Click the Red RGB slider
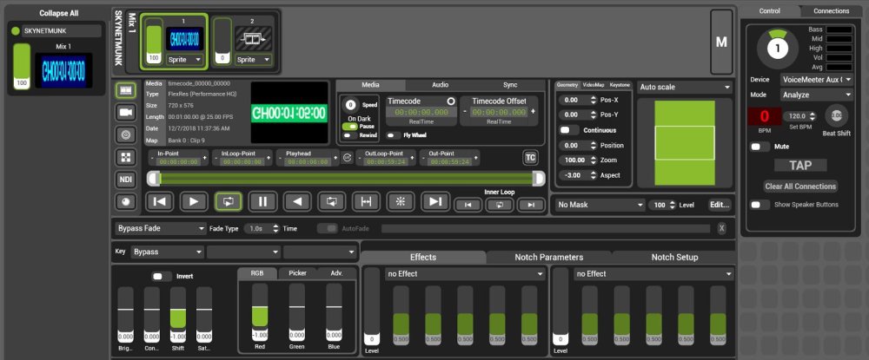869x360 pixels. pyautogui.click(x=259, y=312)
